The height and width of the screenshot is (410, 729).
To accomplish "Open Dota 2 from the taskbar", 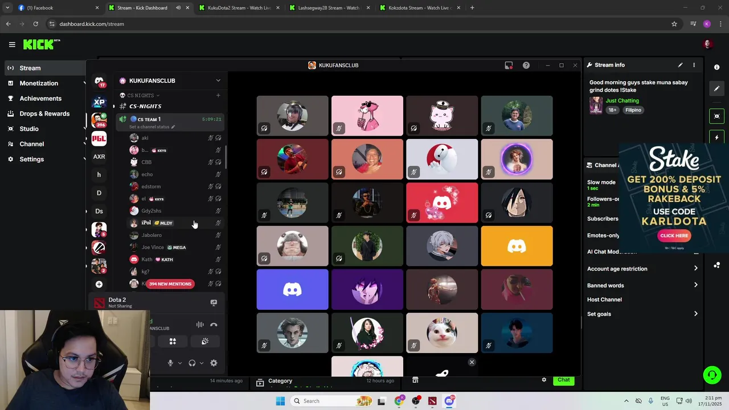I will point(432,401).
